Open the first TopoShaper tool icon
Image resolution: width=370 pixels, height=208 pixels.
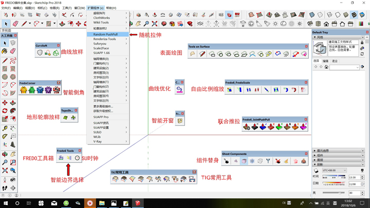65,118
